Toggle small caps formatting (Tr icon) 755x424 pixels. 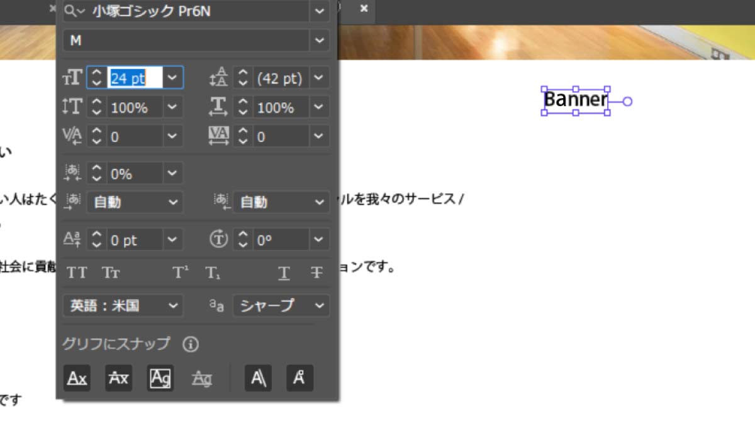111,273
